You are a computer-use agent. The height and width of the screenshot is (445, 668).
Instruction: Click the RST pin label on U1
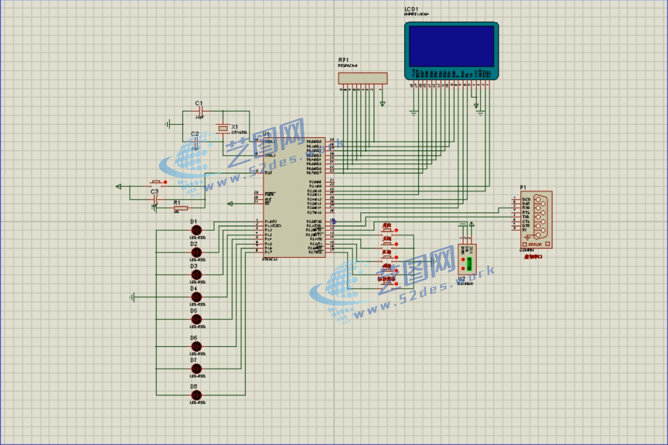(268, 173)
